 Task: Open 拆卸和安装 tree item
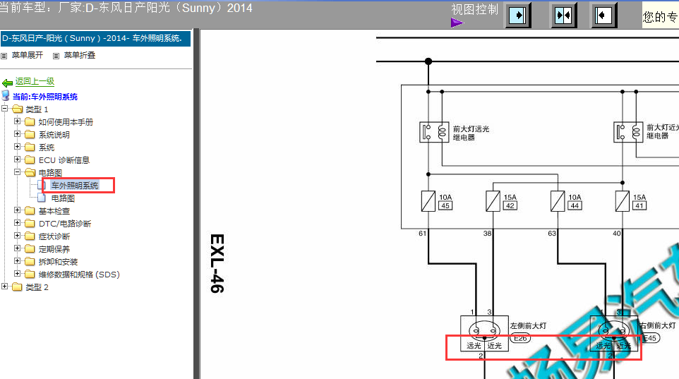58,262
